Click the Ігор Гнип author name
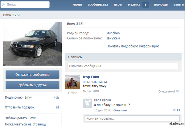This screenshot has width=185, height=127. pyautogui.click(x=91, y=77)
